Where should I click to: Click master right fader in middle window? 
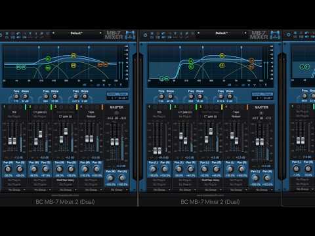(x=262, y=142)
